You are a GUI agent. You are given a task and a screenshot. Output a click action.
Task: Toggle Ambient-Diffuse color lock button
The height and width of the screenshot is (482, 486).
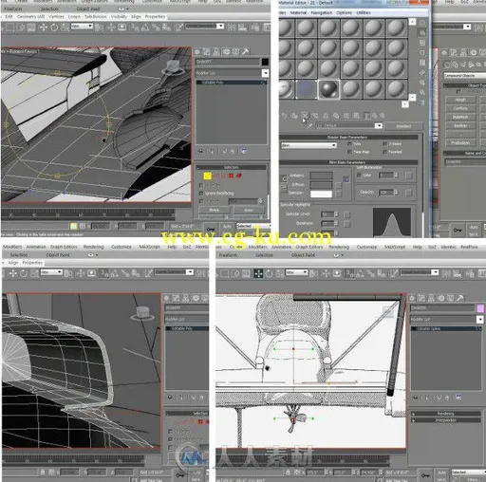click(x=284, y=179)
